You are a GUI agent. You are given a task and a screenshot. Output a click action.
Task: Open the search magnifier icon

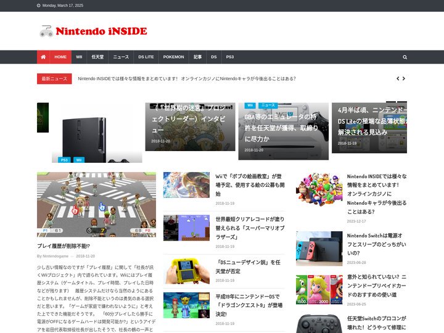click(405, 57)
